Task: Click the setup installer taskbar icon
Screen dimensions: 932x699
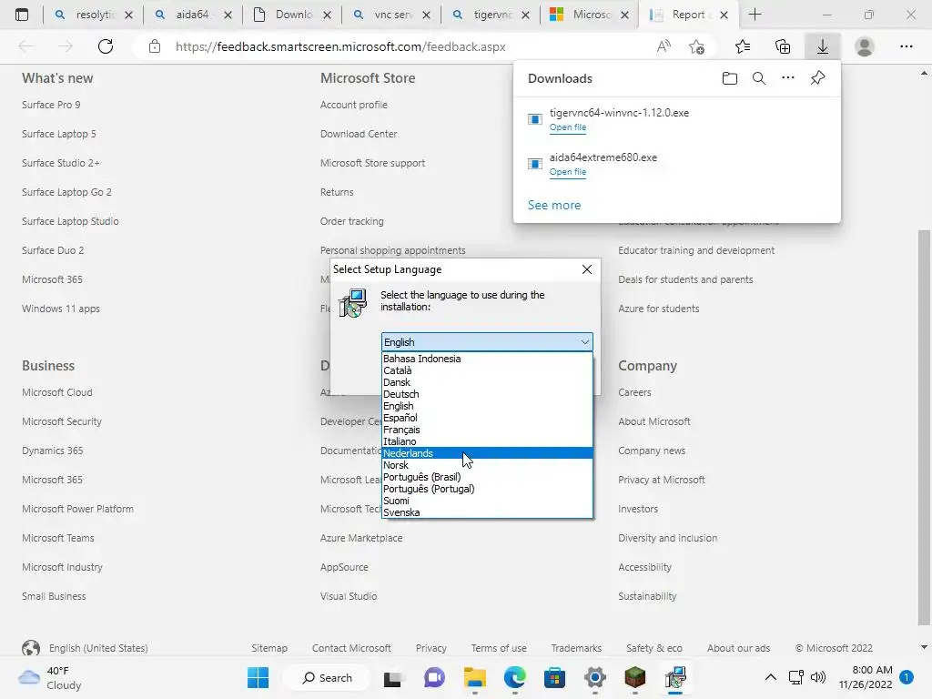Action: click(675, 677)
